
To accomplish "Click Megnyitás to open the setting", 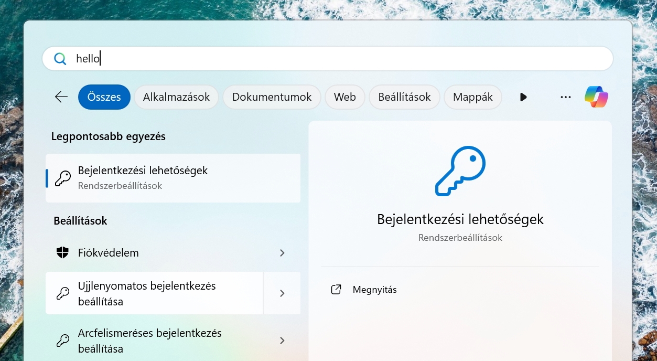I will pyautogui.click(x=374, y=290).
